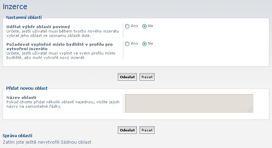
Task: Click the 'Nastavení oblastí' section legend
Action: [24, 18]
